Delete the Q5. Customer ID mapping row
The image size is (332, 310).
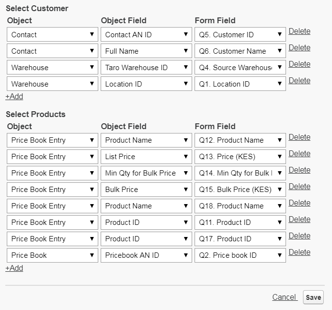click(x=300, y=31)
